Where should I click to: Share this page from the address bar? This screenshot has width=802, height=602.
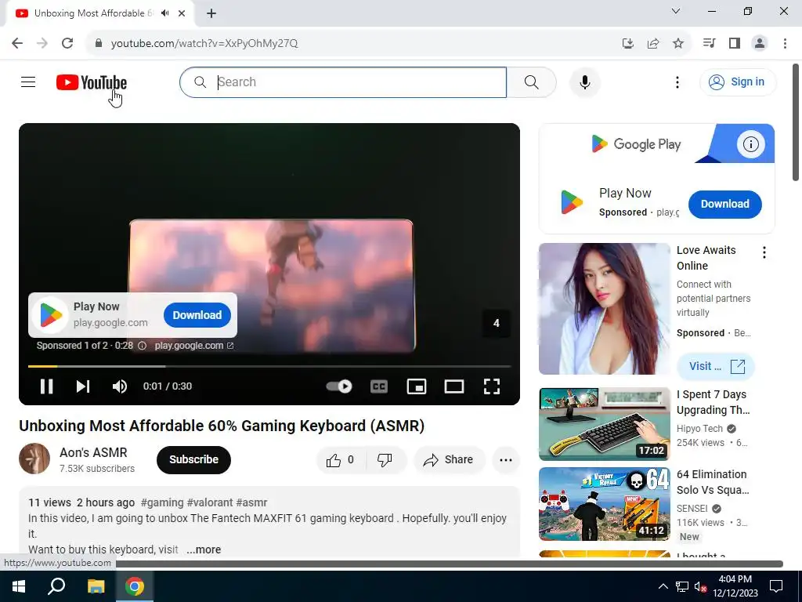click(x=653, y=44)
